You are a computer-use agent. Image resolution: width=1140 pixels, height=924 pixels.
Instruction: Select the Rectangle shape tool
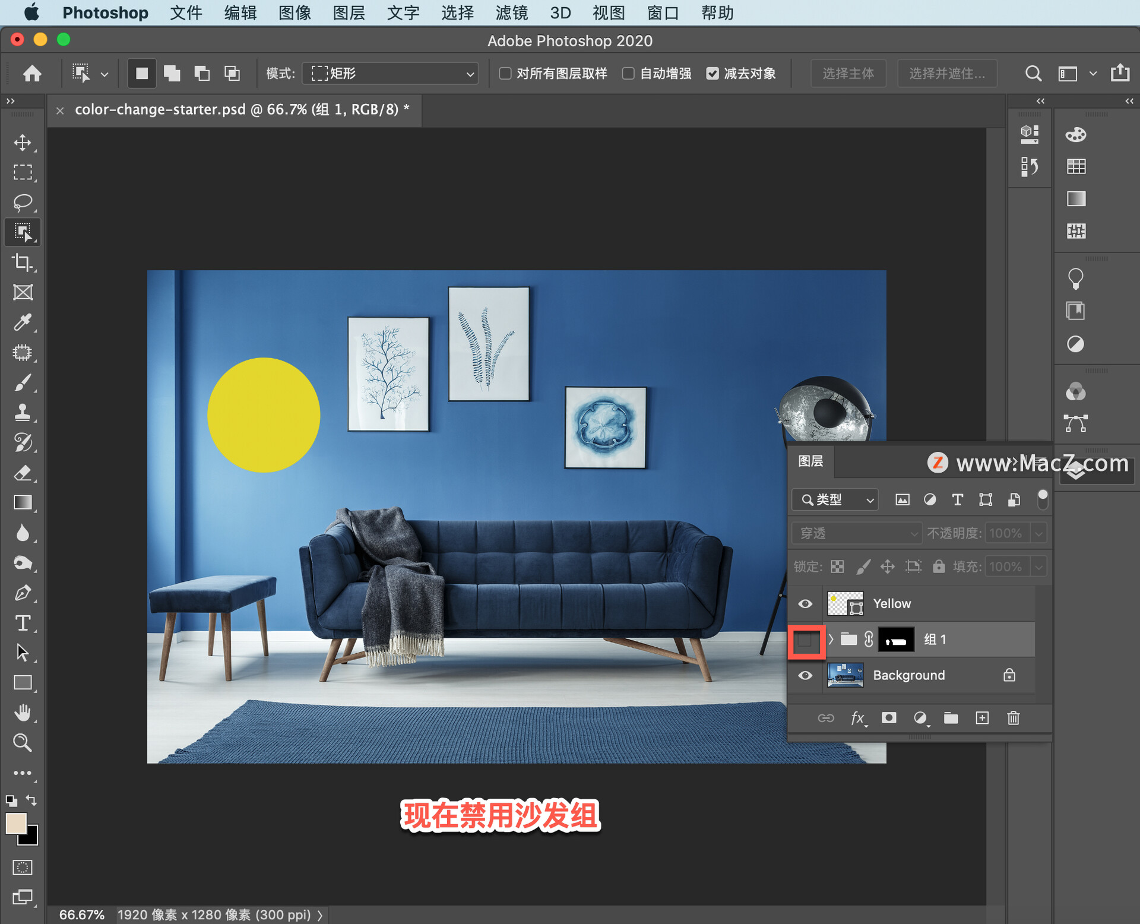(x=23, y=683)
